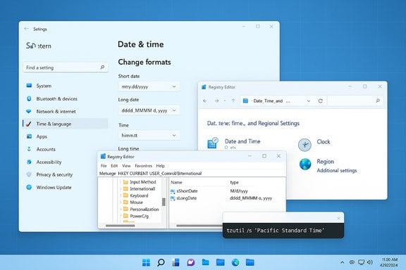Open the Region link
Viewport: 406px width, 270px height.
tap(325, 162)
